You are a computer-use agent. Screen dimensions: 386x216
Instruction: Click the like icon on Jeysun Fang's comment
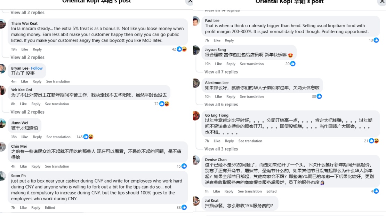pyautogui.click(x=293, y=64)
